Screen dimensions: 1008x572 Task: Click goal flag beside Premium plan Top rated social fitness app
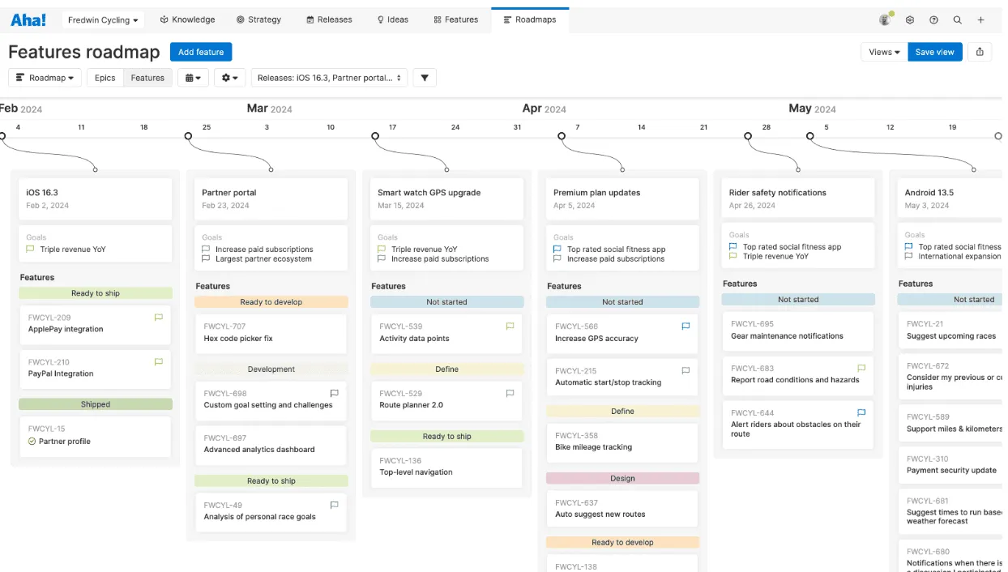[x=558, y=250]
